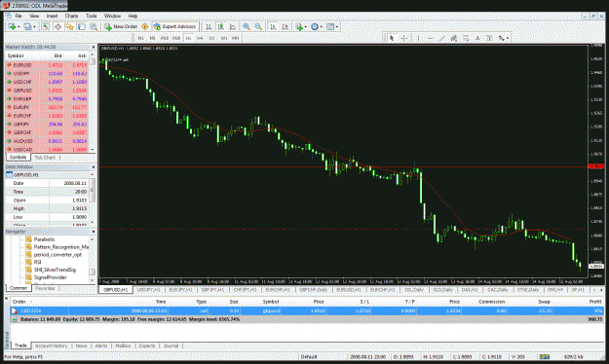Toggle the Terminal panel toolbar icon
The height and width of the screenshot is (364, 609).
click(x=82, y=26)
